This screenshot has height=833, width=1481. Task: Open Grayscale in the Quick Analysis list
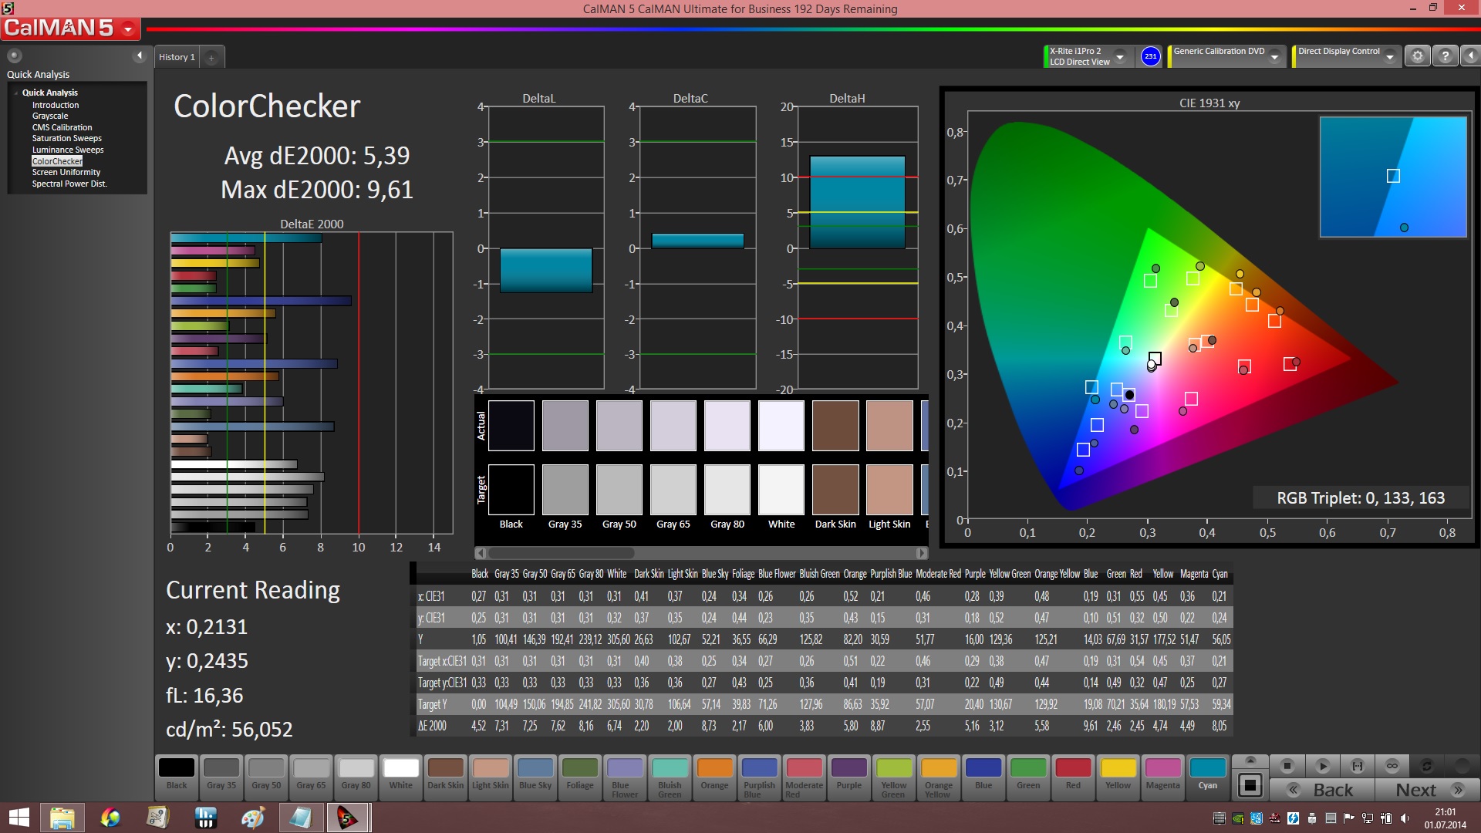pyautogui.click(x=50, y=116)
